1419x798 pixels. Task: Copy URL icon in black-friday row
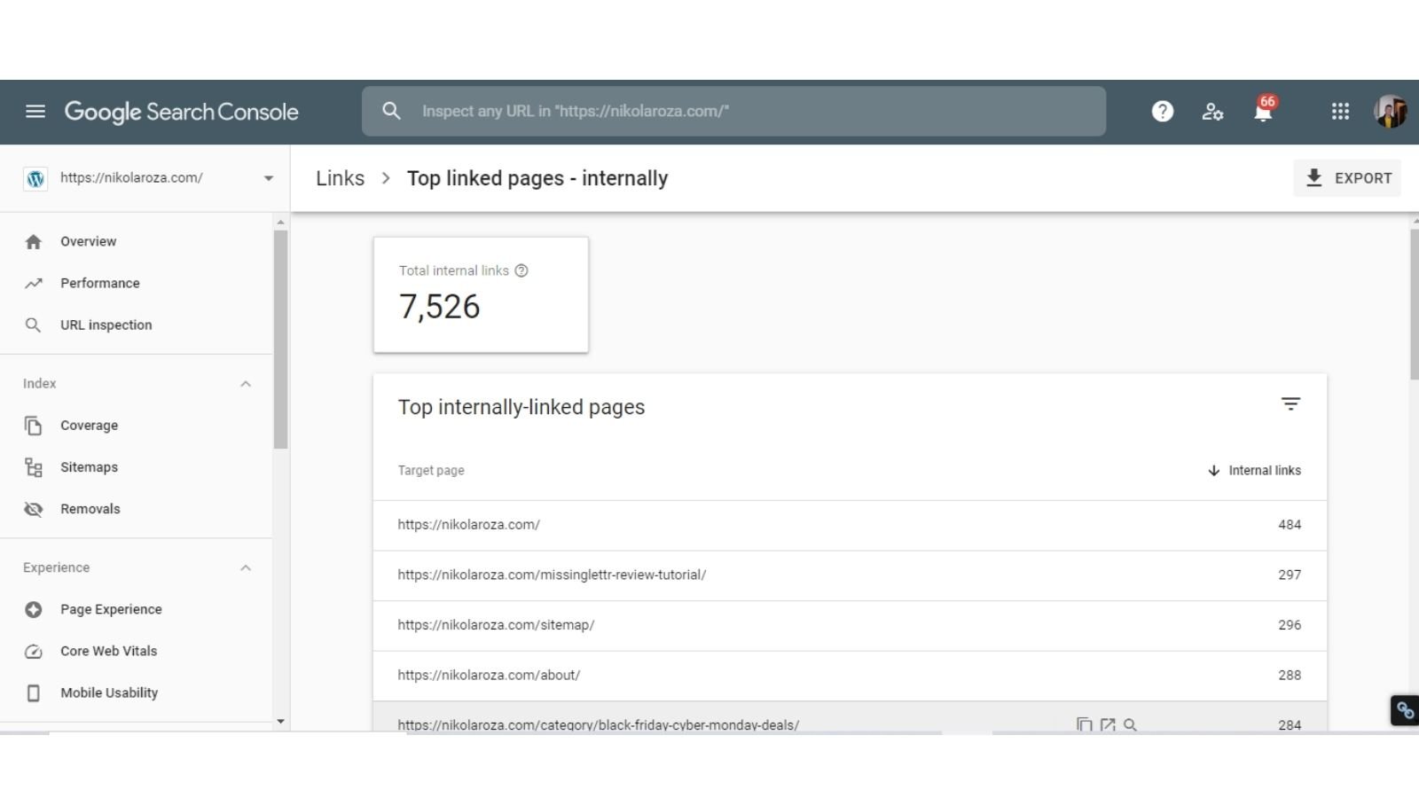tap(1084, 725)
